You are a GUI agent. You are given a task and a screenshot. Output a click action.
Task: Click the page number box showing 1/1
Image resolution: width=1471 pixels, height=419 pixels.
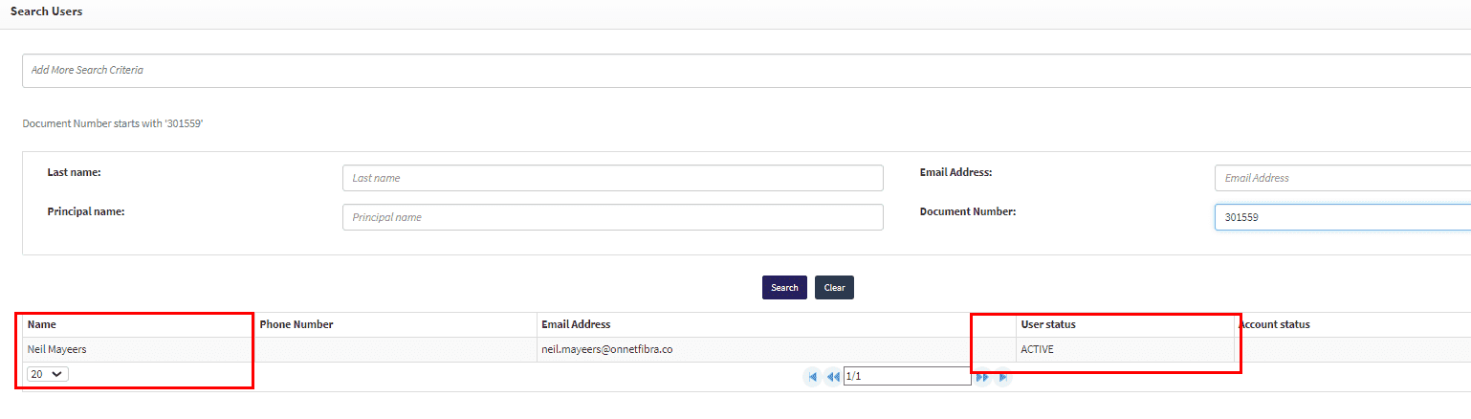pos(907,377)
